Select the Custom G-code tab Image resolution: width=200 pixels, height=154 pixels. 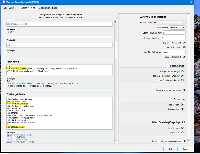pos(28,8)
